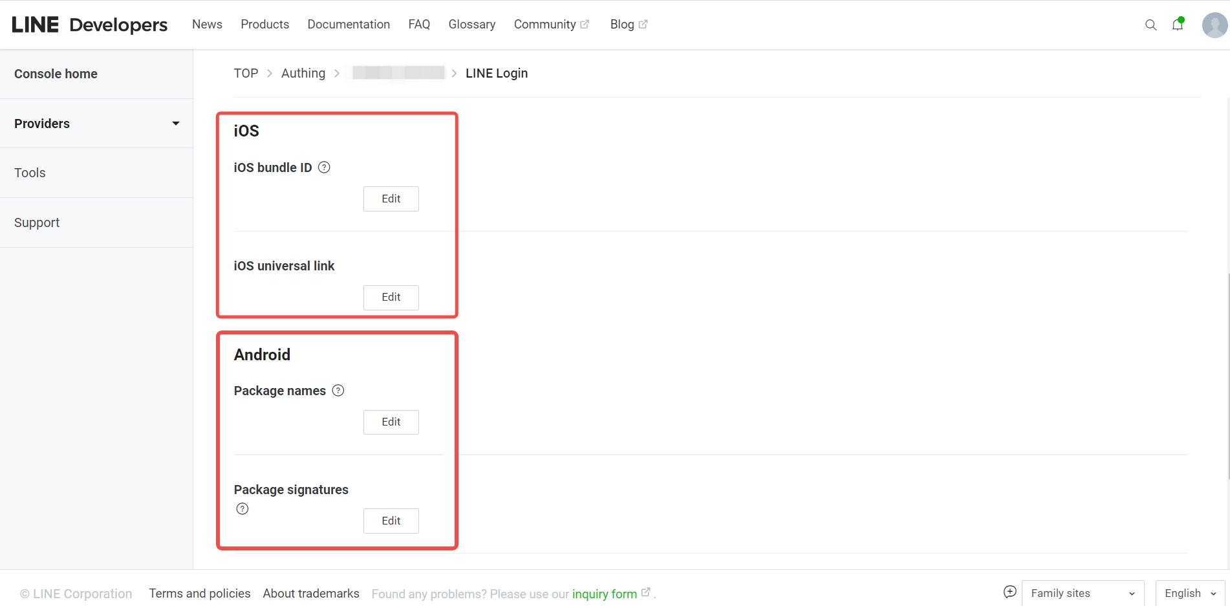Open the user profile avatar
The image size is (1230, 606).
(x=1214, y=25)
